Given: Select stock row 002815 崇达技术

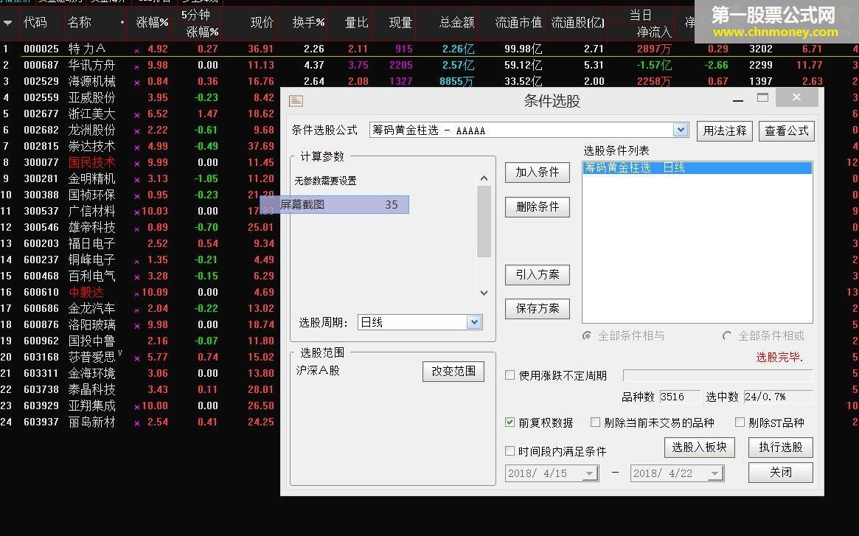Looking at the screenshot, I should coord(139,146).
